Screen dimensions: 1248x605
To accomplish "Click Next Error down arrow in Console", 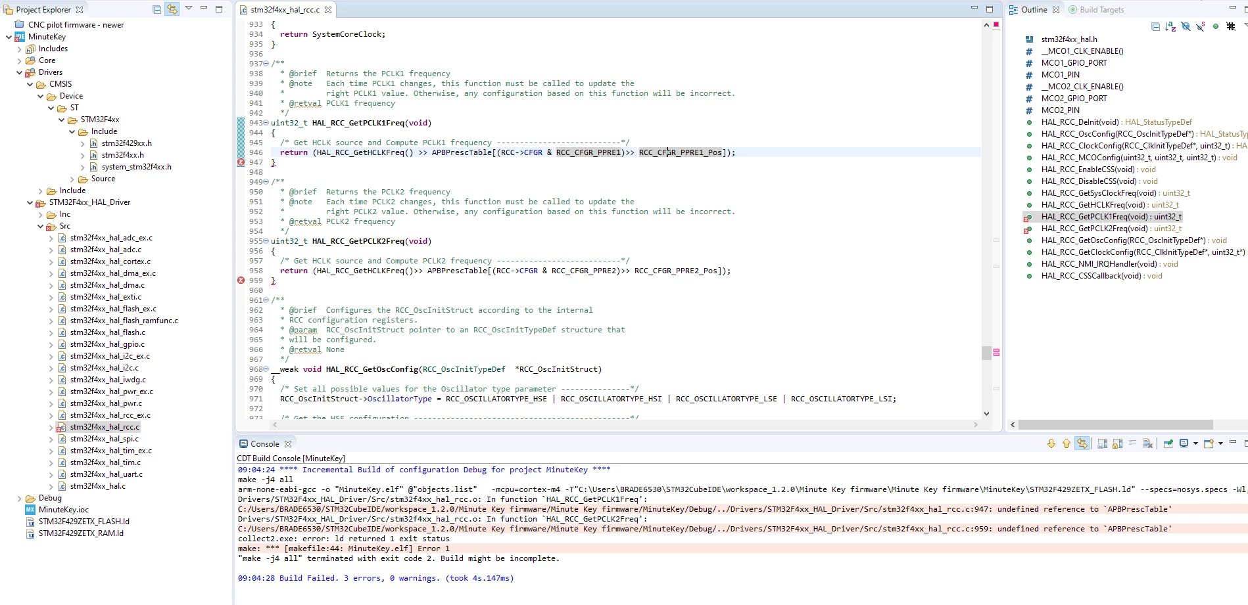I will click(x=1051, y=443).
